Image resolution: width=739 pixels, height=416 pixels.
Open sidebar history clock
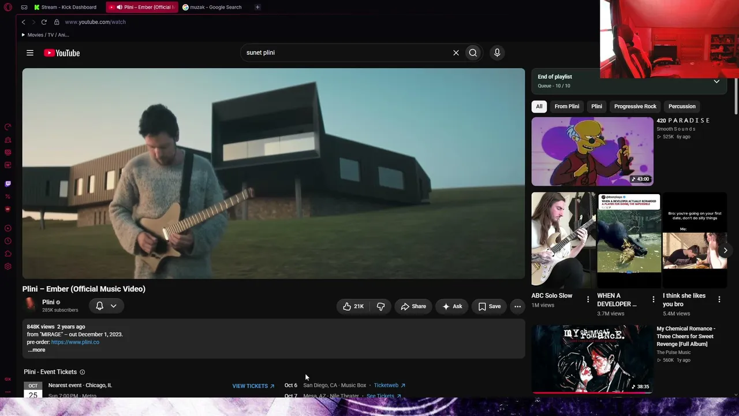click(8, 241)
